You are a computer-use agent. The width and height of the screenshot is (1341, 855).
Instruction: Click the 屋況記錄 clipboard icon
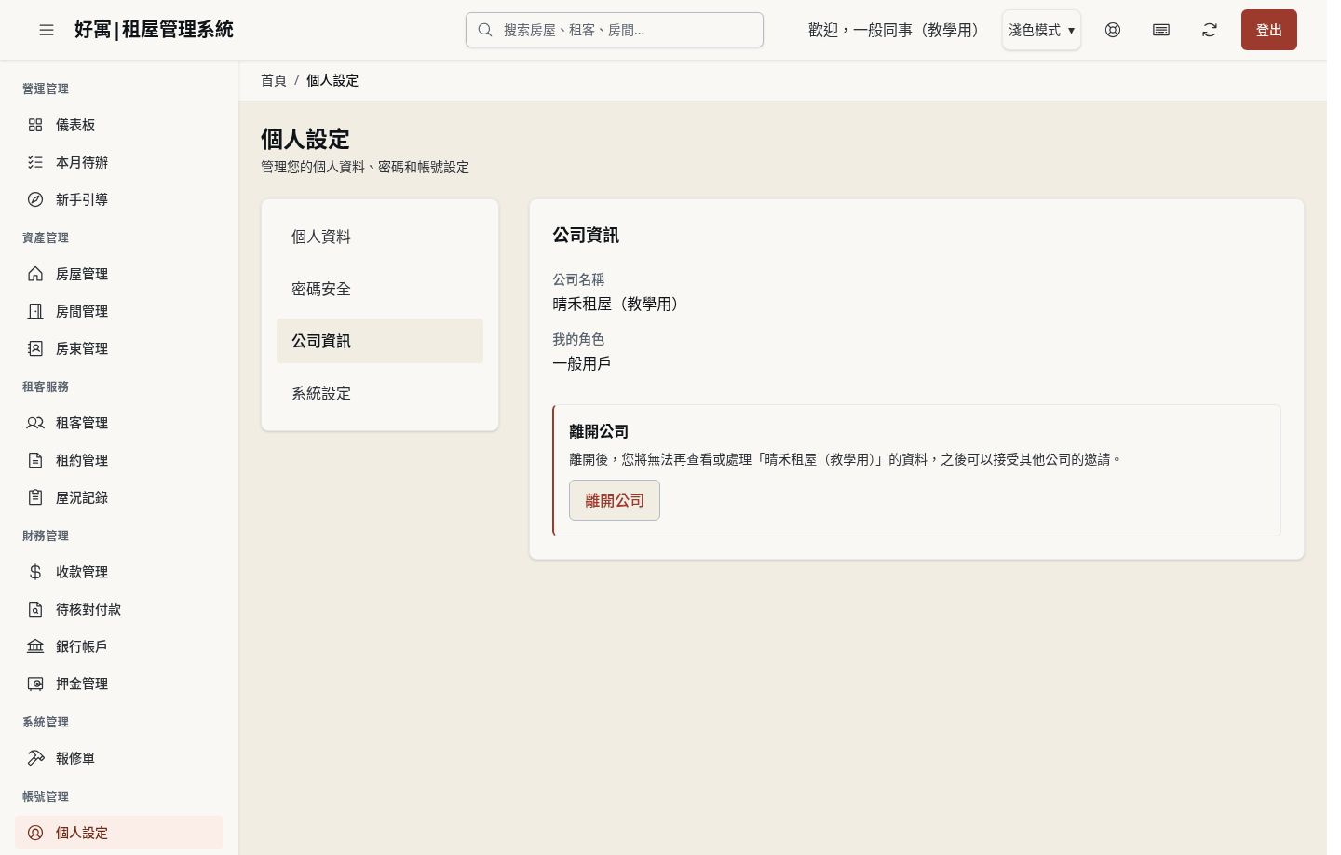[x=35, y=497]
